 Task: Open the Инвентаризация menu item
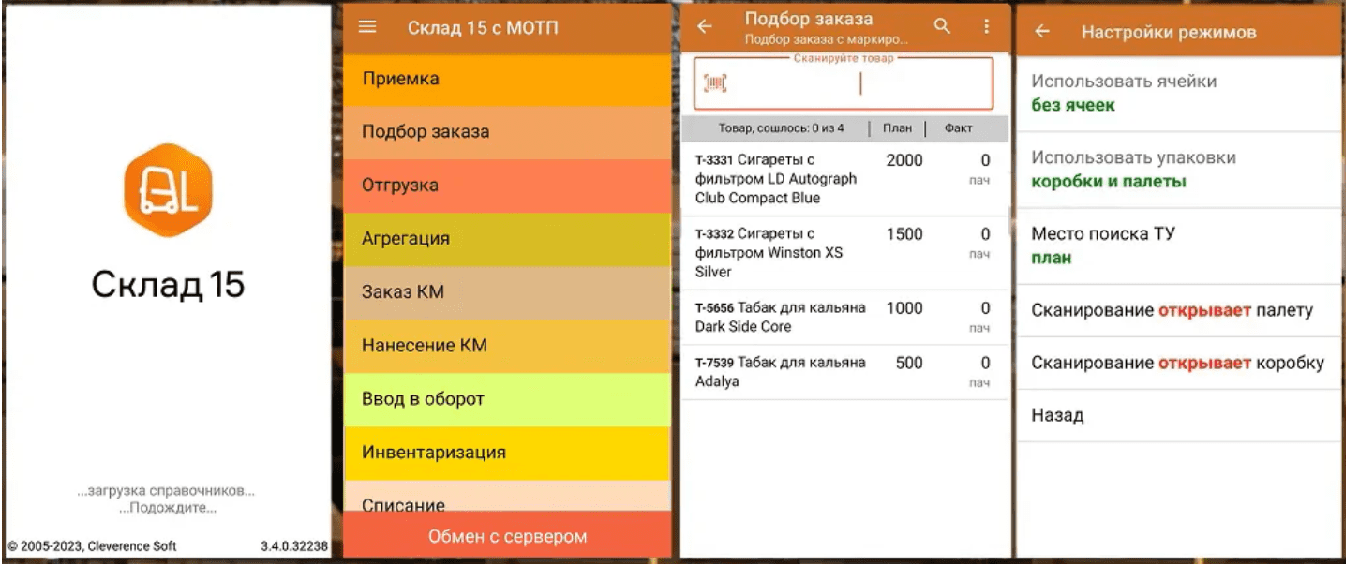506,453
